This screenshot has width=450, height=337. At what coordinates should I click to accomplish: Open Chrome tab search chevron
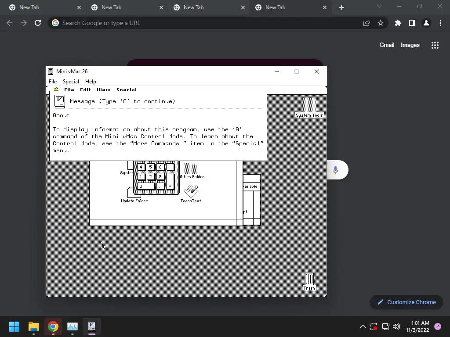[x=379, y=6]
